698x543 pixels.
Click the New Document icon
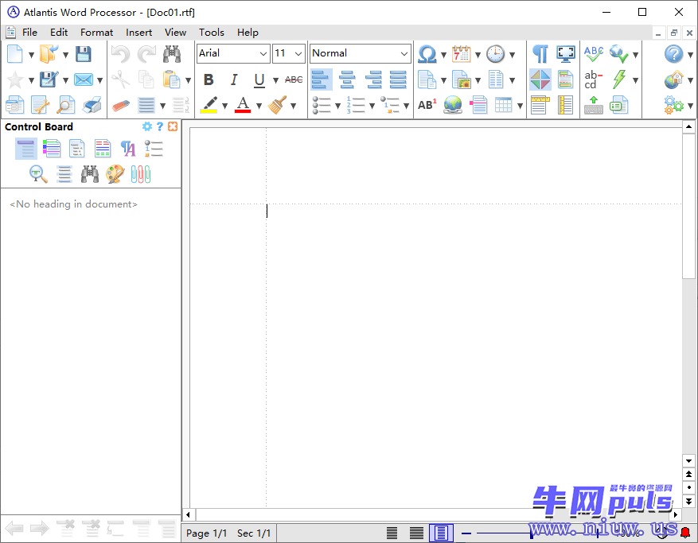(x=14, y=54)
